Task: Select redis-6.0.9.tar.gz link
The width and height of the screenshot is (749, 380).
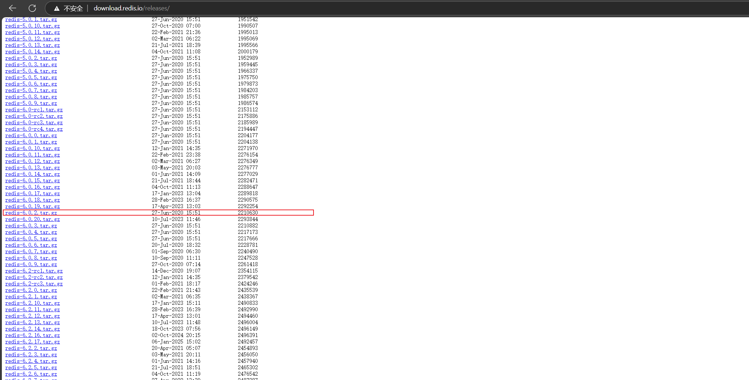Action: [x=31, y=264]
